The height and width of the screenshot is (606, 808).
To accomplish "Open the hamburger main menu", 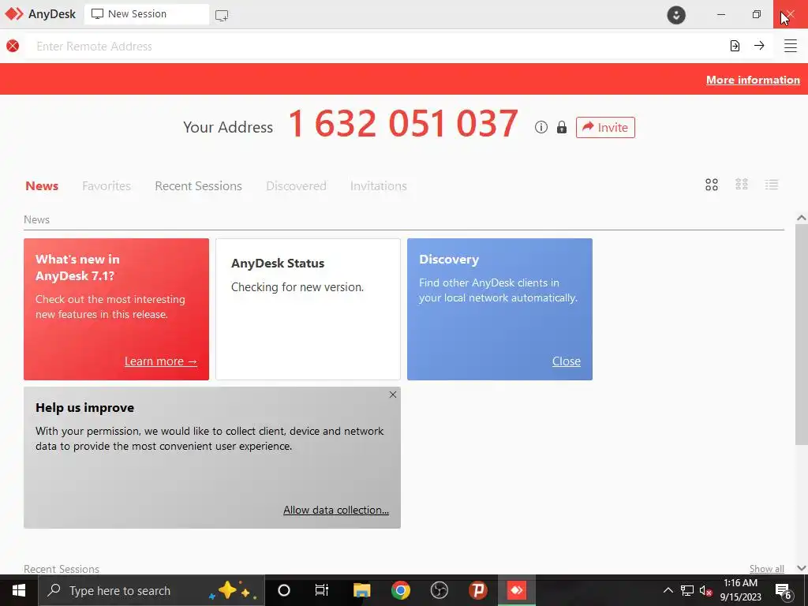I will (x=791, y=46).
